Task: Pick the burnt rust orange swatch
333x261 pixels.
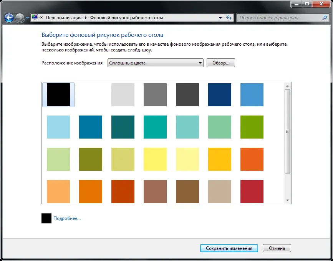Action: 123,192
